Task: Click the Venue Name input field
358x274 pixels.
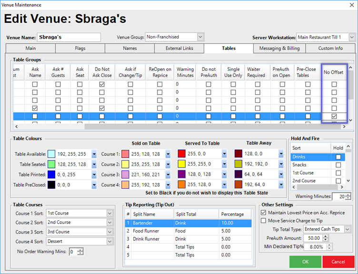Action: 69,37
